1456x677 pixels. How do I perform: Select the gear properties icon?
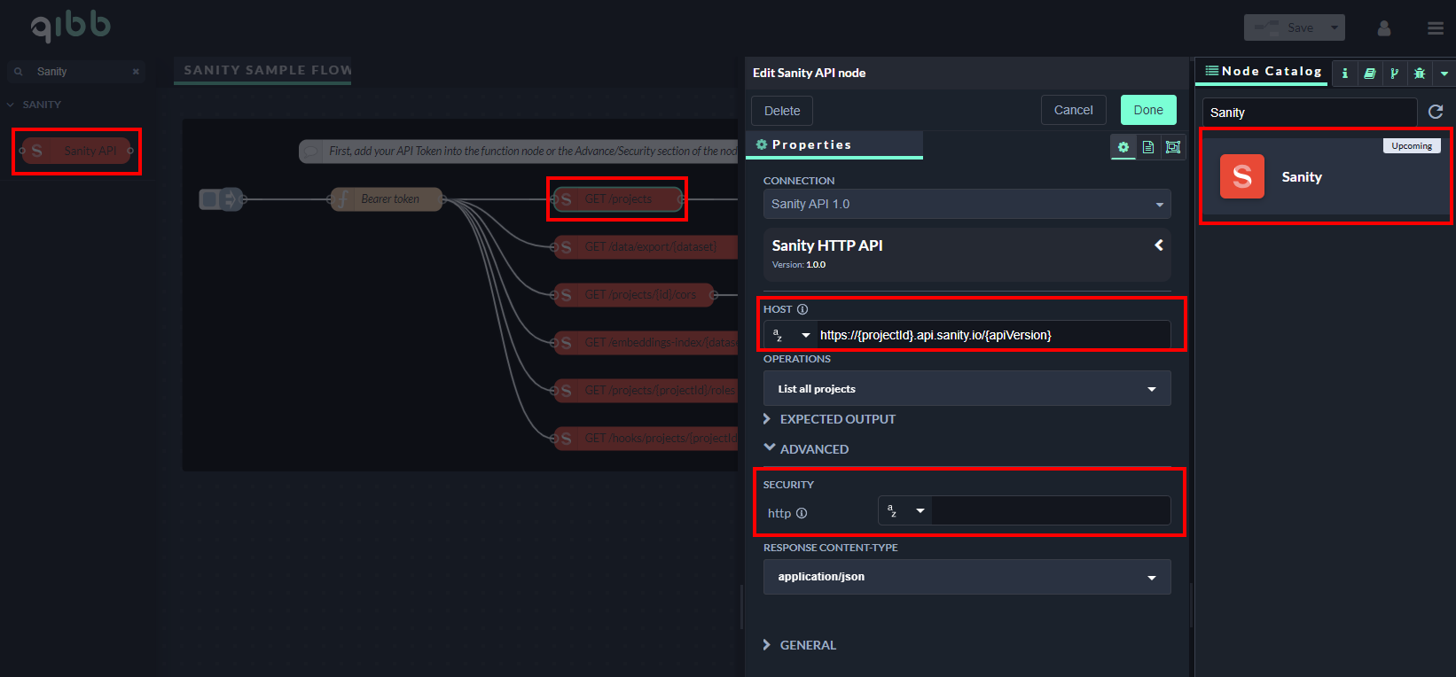pos(1123,147)
